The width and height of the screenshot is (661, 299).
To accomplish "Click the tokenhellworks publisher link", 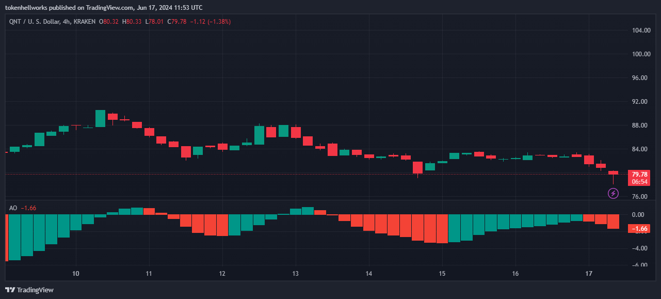I will click(27, 7).
